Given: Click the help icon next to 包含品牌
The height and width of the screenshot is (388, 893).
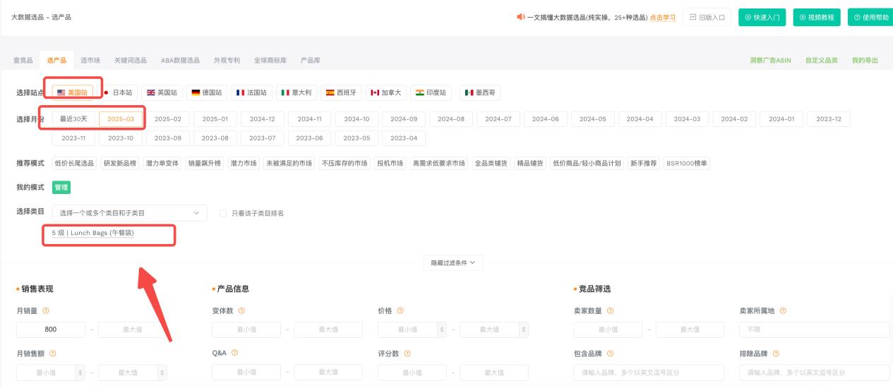Looking at the screenshot, I should tap(611, 353).
